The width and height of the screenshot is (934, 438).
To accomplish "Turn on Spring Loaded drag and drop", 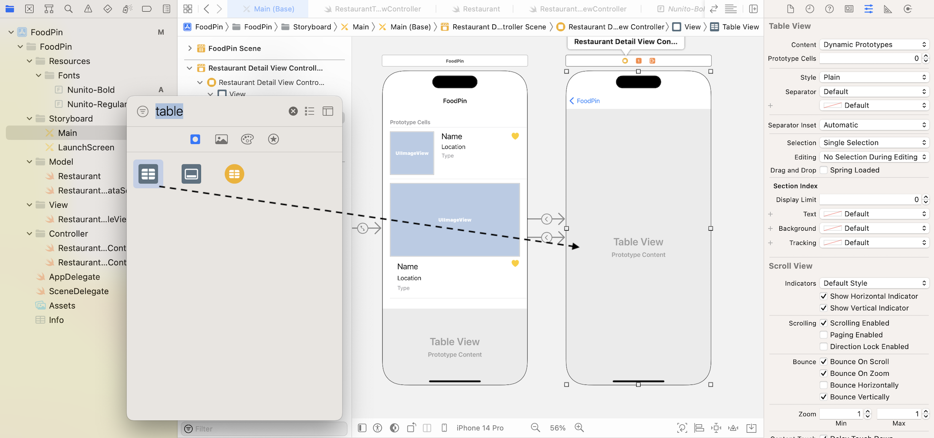I will 824,170.
